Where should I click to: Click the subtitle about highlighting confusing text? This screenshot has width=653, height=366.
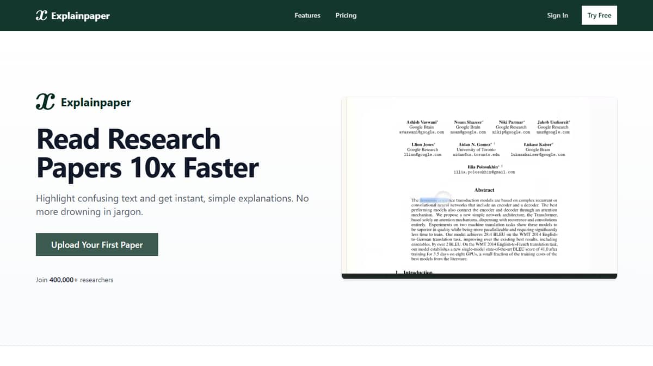coord(172,205)
